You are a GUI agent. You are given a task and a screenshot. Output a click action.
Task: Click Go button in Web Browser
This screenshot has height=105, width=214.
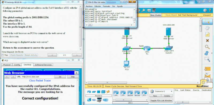pos(60,77)
